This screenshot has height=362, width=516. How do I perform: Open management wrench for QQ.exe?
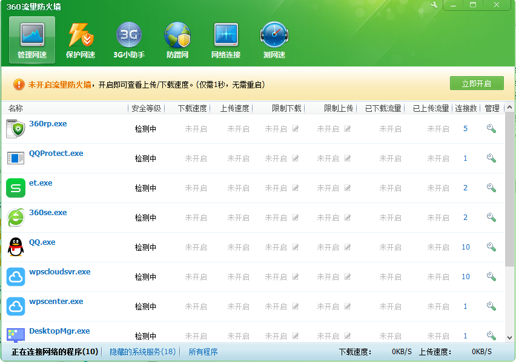(x=491, y=247)
